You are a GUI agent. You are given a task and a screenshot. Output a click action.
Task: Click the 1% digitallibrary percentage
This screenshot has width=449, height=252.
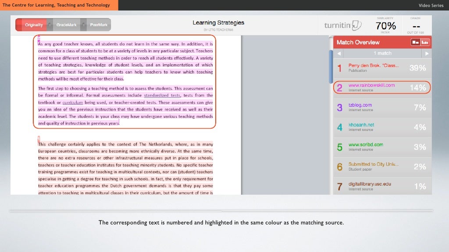[x=420, y=186]
